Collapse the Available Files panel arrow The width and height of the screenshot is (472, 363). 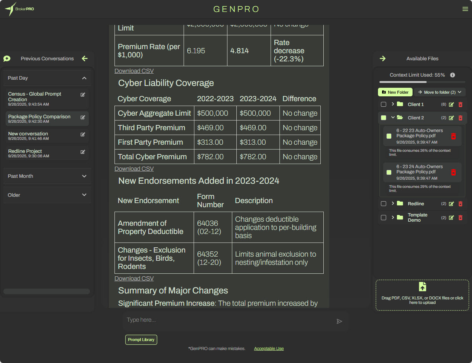click(x=383, y=58)
